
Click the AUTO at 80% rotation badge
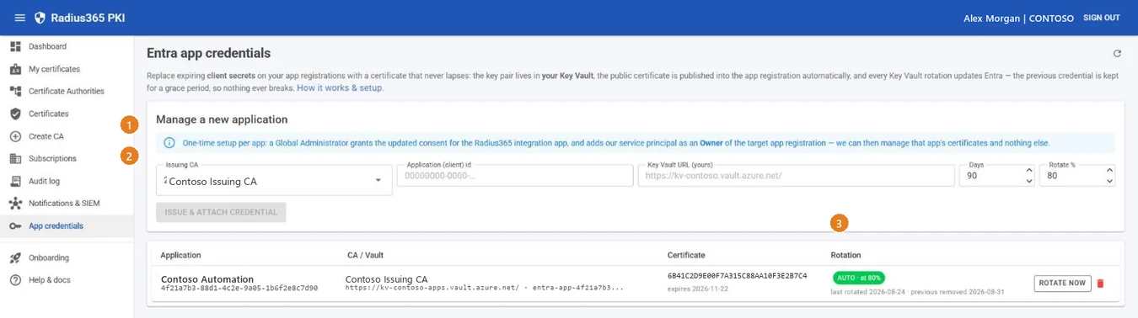(x=859, y=277)
